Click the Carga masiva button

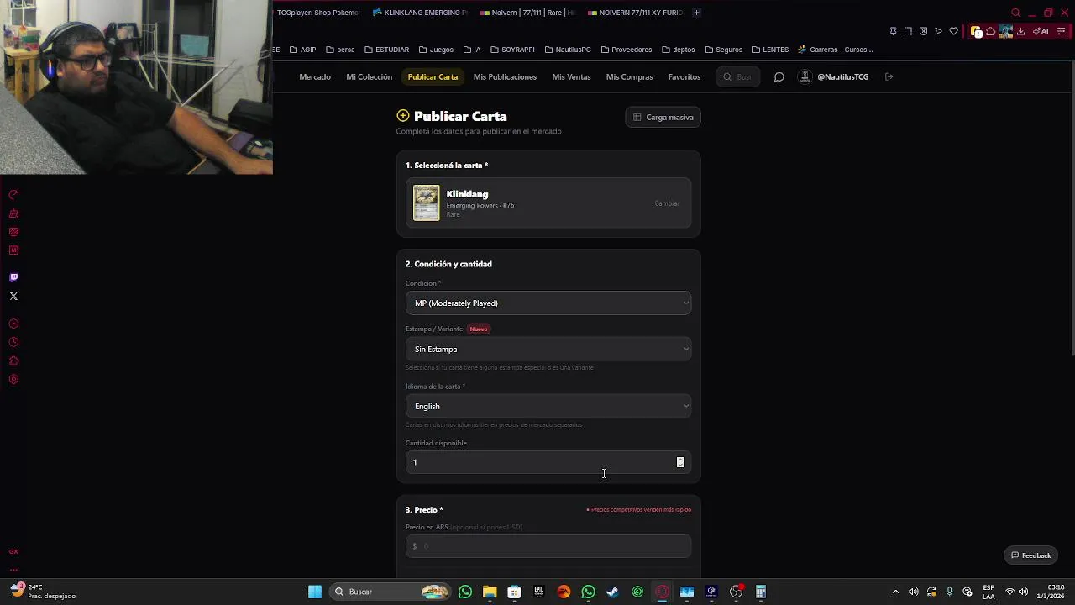663,117
